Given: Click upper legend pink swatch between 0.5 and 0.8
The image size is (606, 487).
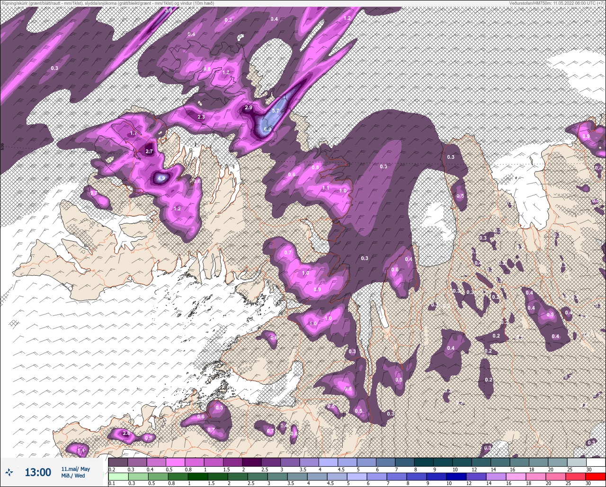Looking at the screenshot, I should pyautogui.click(x=175, y=462).
